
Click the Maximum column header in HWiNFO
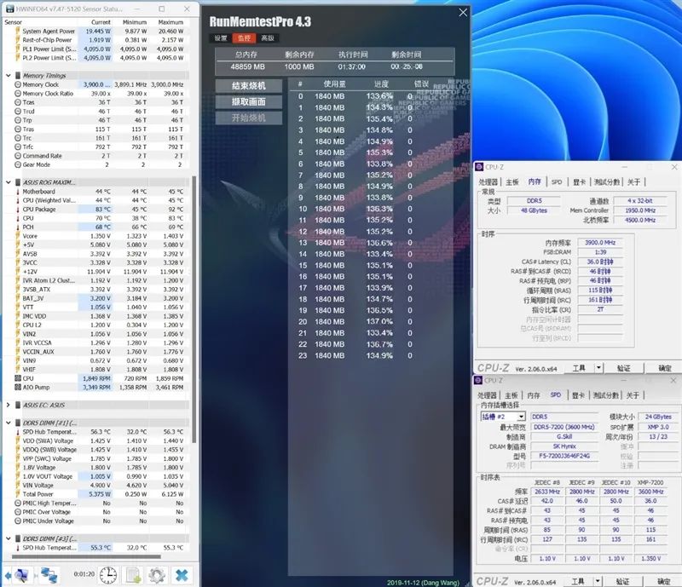coord(170,22)
